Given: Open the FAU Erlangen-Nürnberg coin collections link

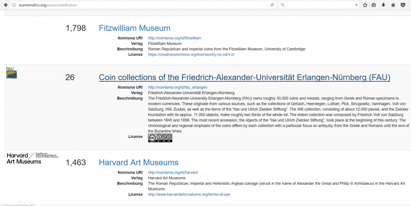Looking at the screenshot, I should [x=244, y=77].
